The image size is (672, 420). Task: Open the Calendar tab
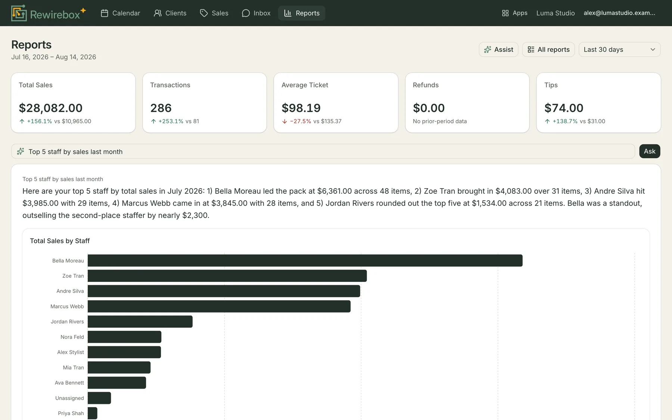[x=121, y=13]
